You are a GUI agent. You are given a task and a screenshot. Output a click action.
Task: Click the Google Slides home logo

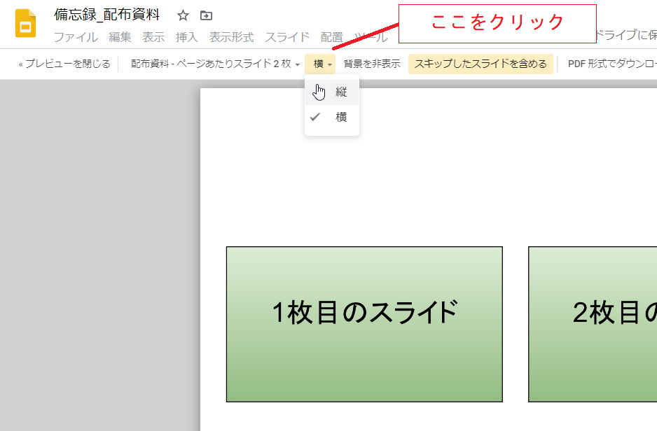(x=25, y=23)
